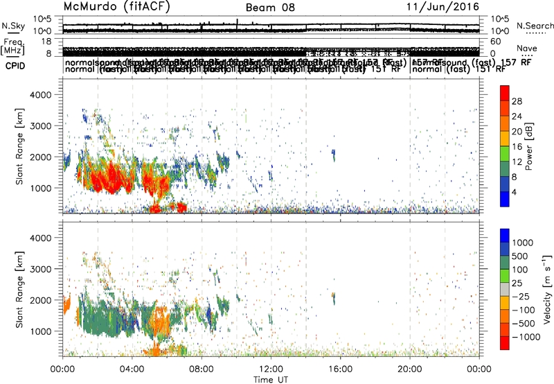The image size is (554, 384).
Task: Click the "N.Sky" label
Action: [x=13, y=26]
